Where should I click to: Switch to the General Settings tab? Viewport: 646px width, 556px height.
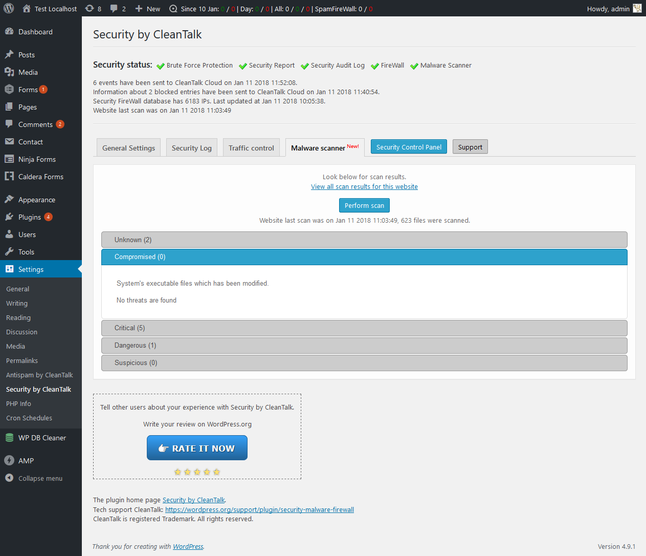[x=128, y=148]
